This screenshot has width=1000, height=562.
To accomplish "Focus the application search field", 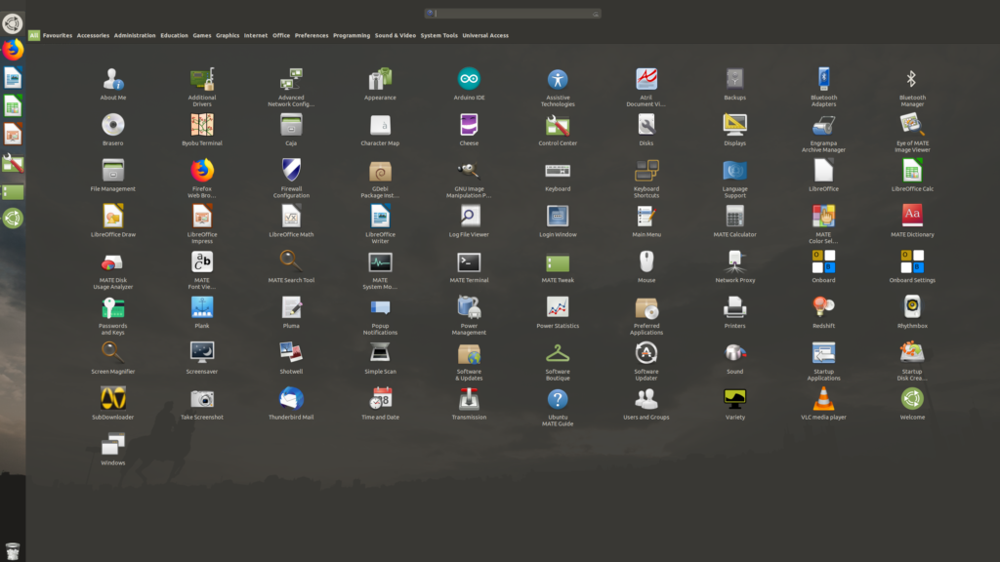I will 513,14.
